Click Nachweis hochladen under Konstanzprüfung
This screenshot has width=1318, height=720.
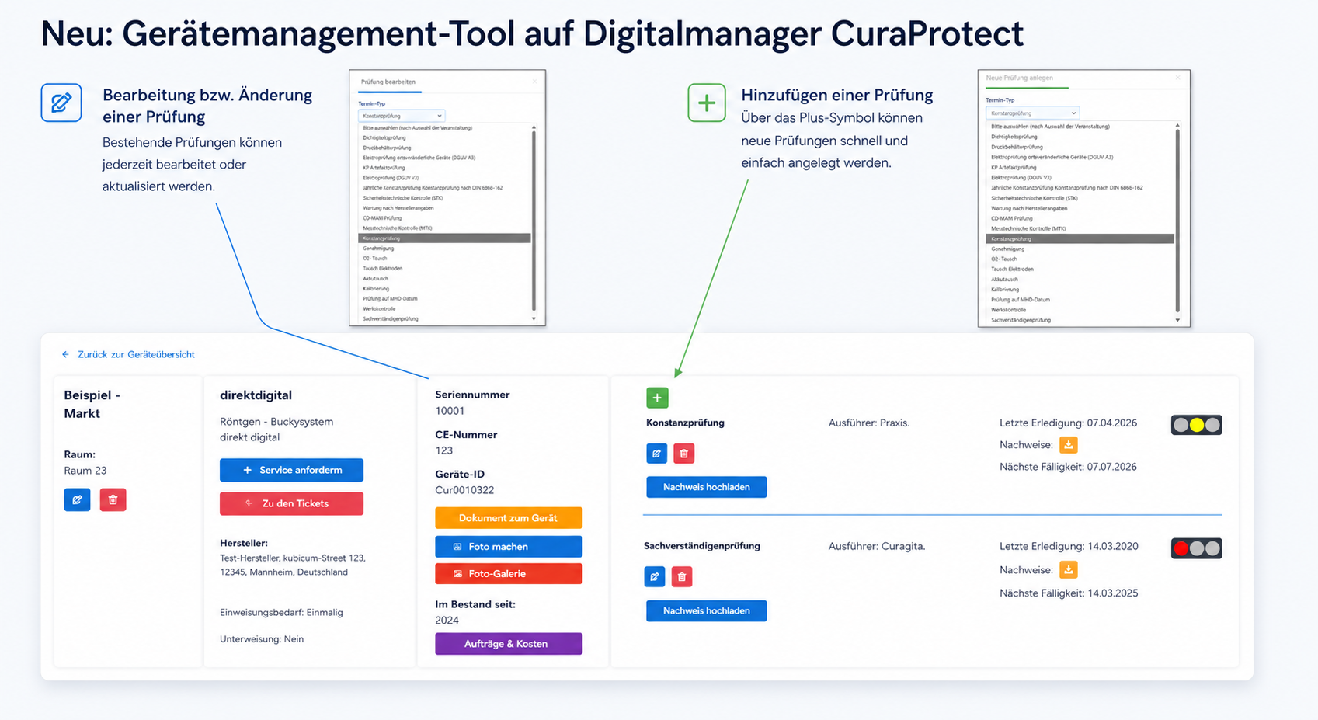[x=707, y=487]
